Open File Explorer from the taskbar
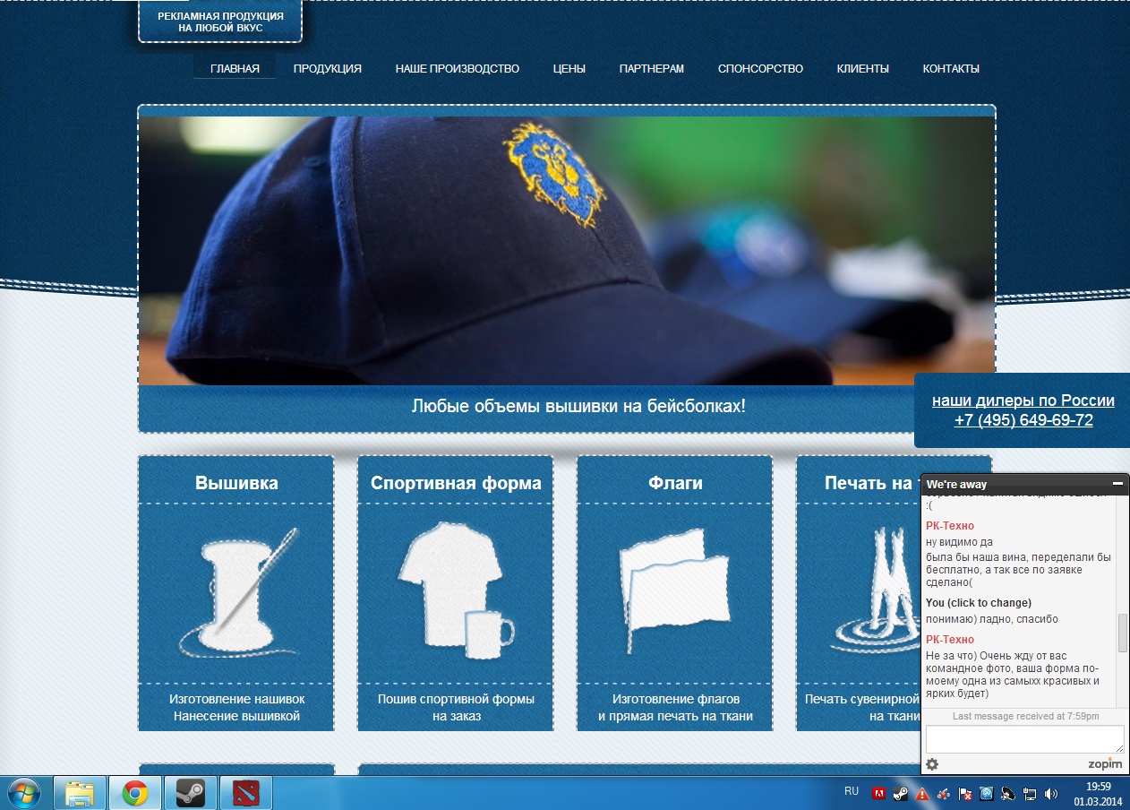Screen dimensions: 1130x810 (x=80, y=793)
